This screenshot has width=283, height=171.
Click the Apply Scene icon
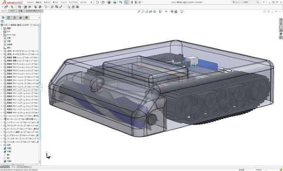(x=176, y=11)
